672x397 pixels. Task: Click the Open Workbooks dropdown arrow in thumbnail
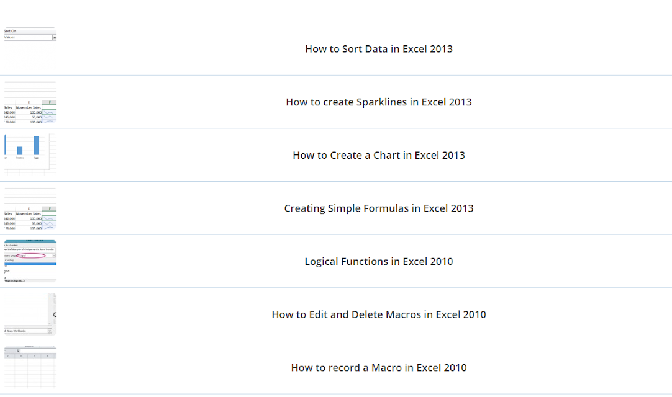(x=50, y=331)
